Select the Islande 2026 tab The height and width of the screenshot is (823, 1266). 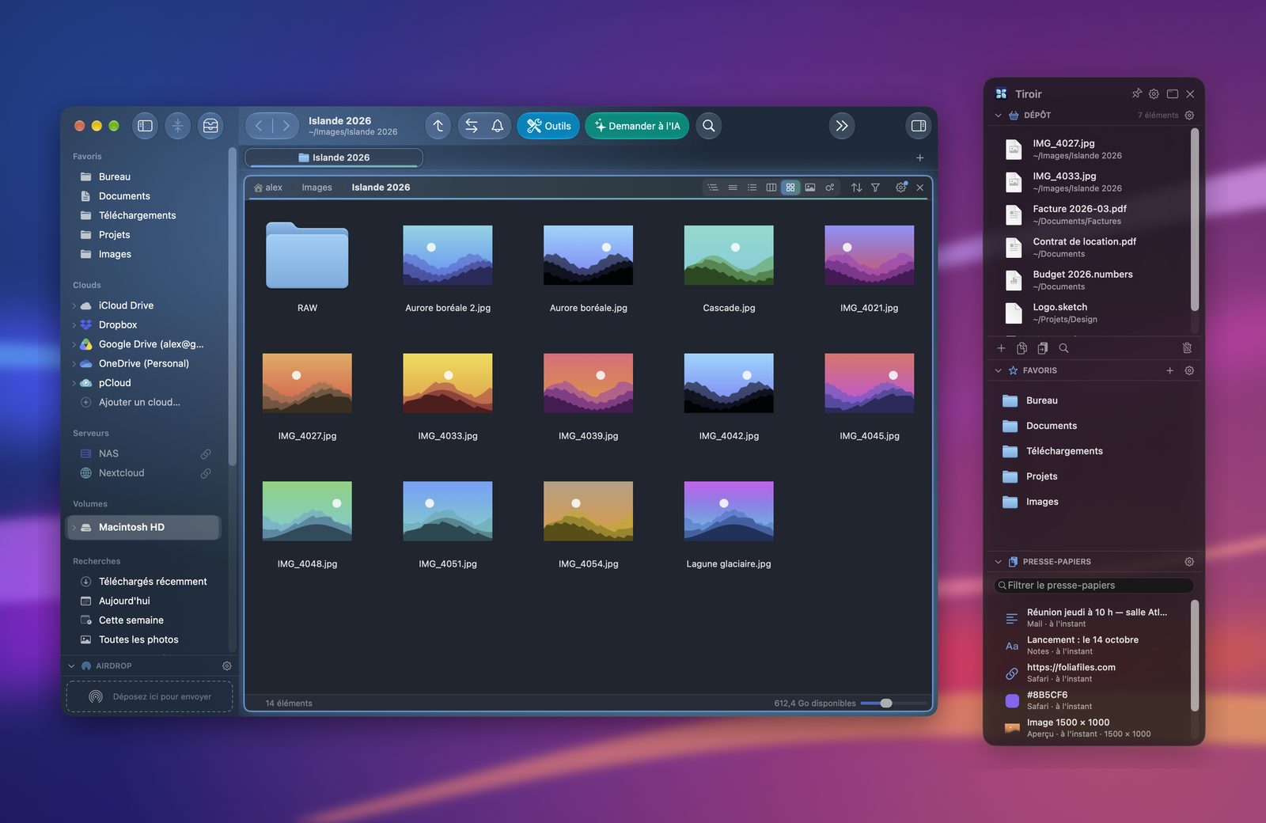pos(334,157)
